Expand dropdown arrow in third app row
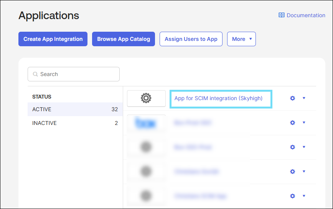Image resolution: width=333 pixels, height=209 pixels. 304,147
